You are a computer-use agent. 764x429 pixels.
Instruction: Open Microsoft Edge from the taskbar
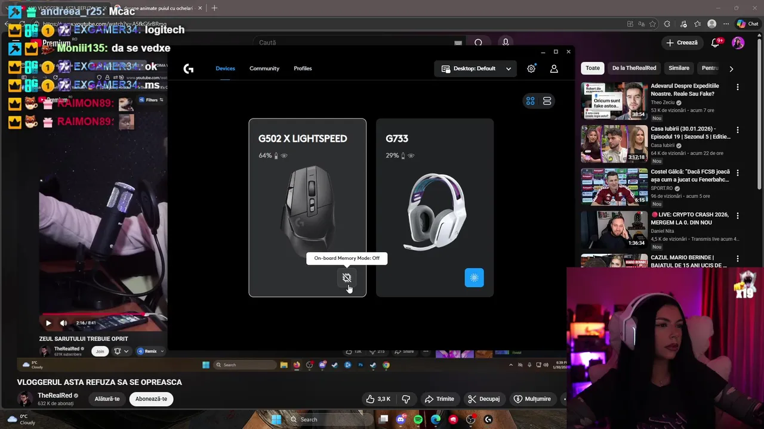coord(436,419)
